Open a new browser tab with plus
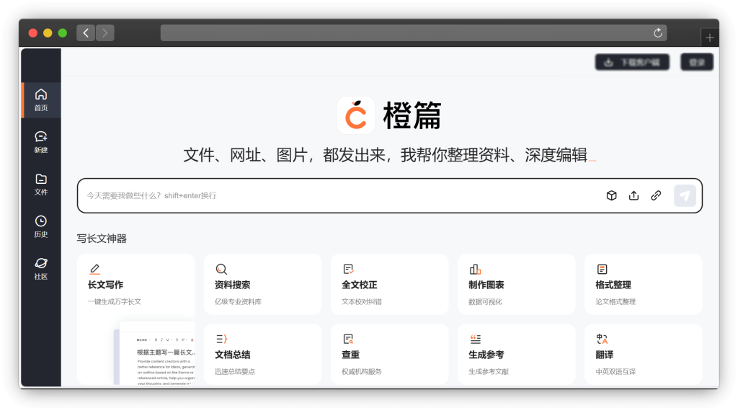The width and height of the screenshot is (738, 408). click(x=710, y=38)
